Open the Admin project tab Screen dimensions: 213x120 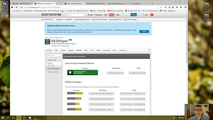click(x=114, y=50)
